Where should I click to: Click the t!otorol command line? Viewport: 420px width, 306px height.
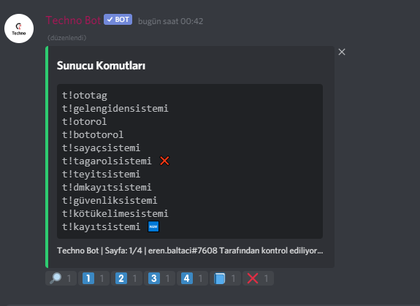[x=85, y=122]
